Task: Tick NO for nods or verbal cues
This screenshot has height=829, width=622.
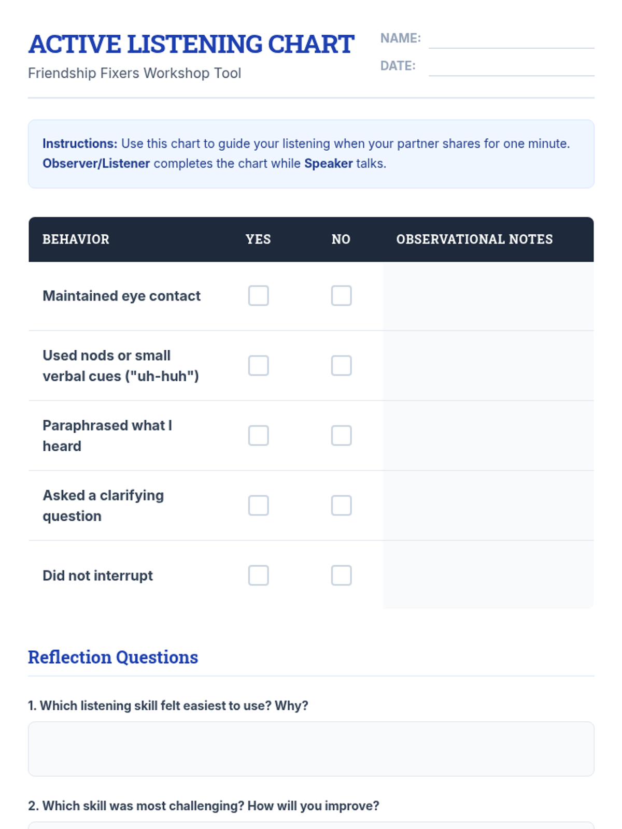Action: [x=341, y=366]
